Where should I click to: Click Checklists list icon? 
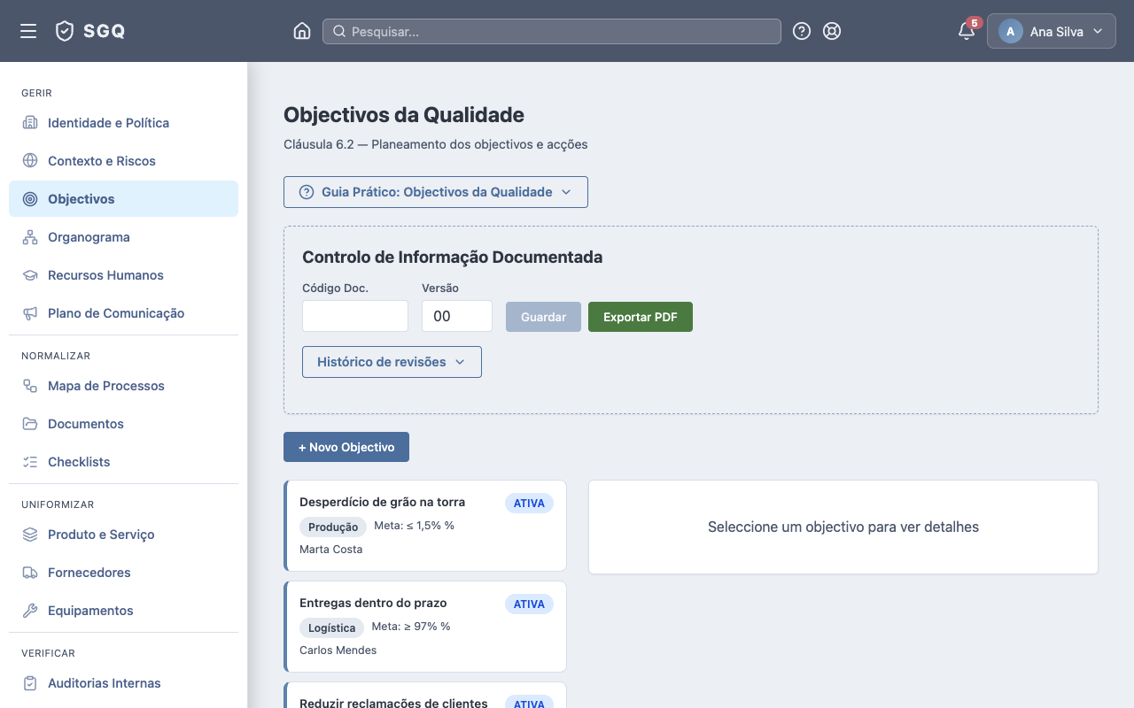pos(30,462)
